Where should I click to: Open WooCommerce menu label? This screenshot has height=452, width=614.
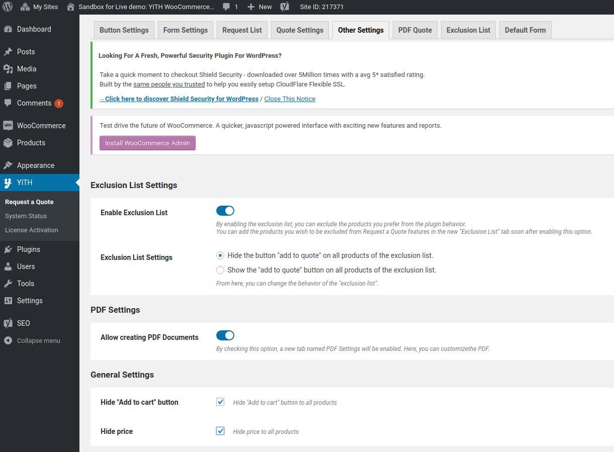click(41, 126)
